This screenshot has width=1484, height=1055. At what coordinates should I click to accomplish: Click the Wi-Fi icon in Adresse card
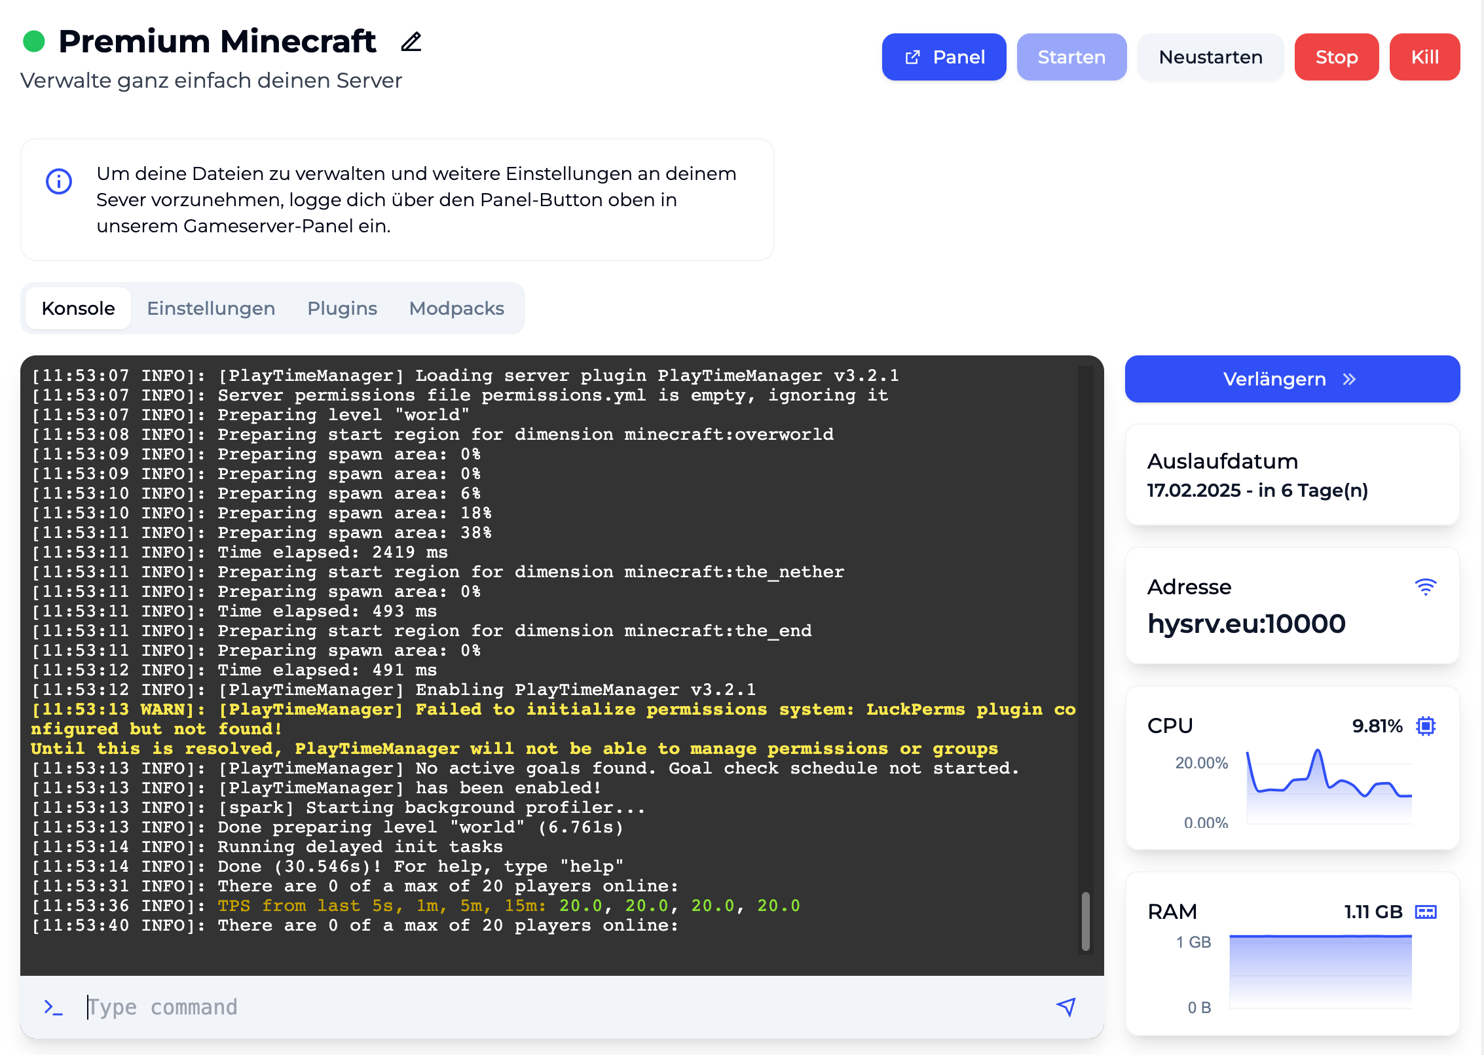[1426, 586]
